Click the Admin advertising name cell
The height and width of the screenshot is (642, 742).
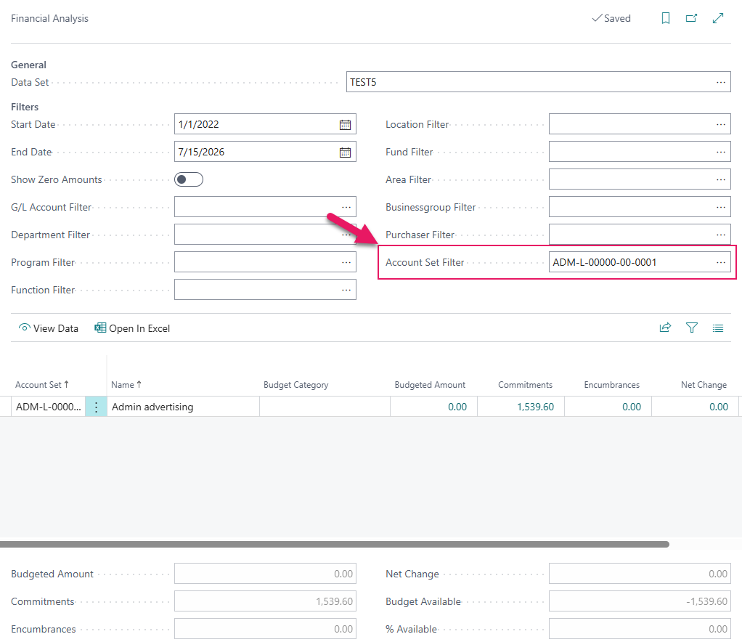click(183, 407)
